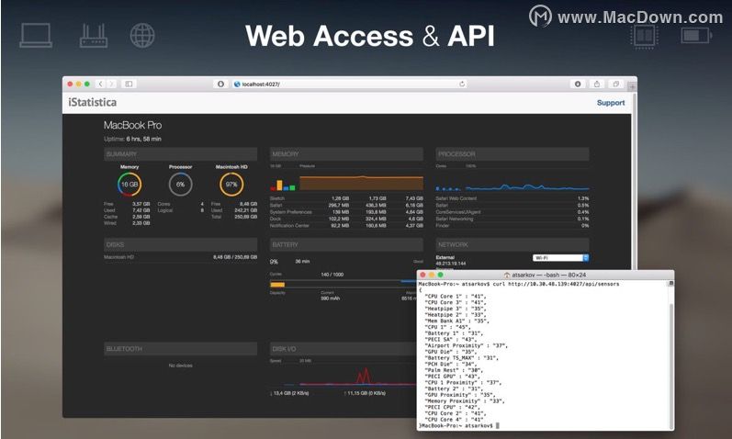Click the home folder icon in the Terminal title
Viewport: 732px width, 439px height.
507,276
